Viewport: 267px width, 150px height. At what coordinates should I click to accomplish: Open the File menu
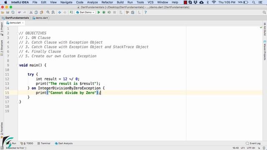coord(35,2)
